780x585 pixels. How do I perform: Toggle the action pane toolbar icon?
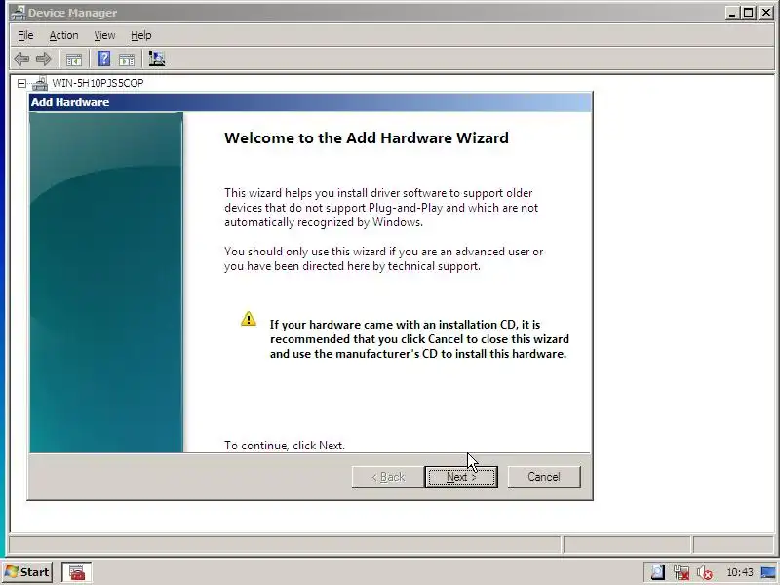(x=127, y=59)
